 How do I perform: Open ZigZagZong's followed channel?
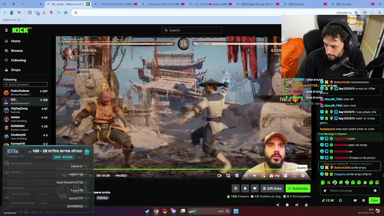tap(25, 110)
